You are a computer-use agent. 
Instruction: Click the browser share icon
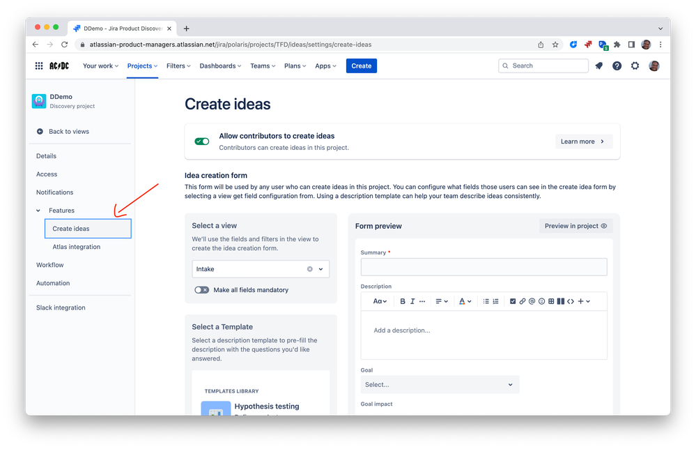point(541,45)
